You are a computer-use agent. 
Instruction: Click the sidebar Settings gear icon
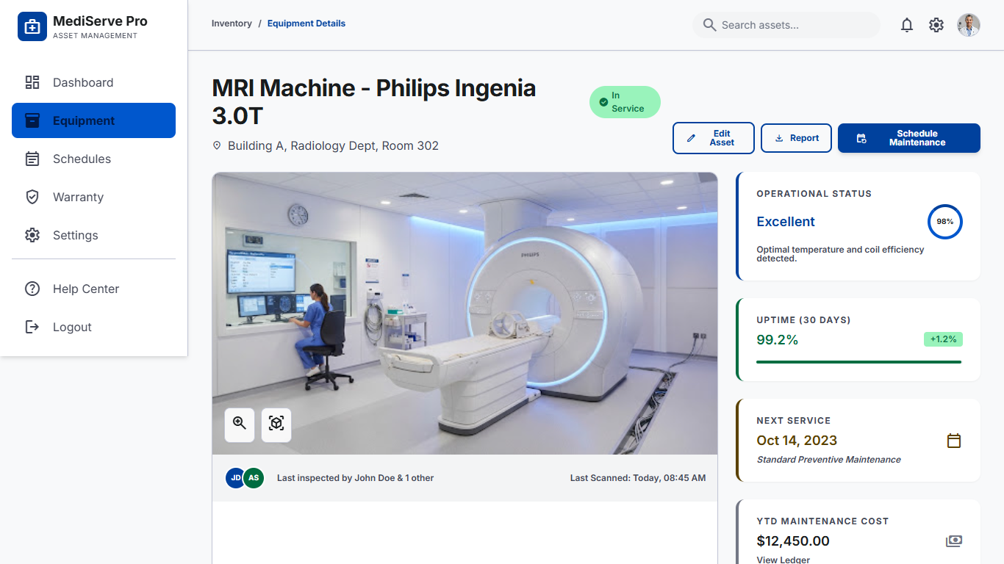pyautogui.click(x=32, y=235)
